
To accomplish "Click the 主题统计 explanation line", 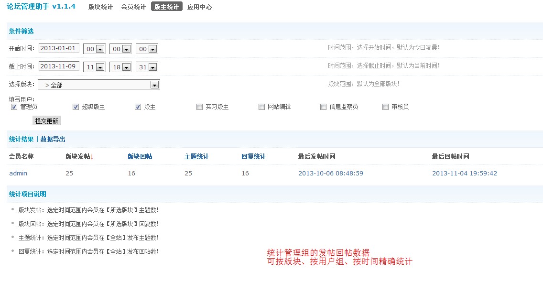I will 88,238.
